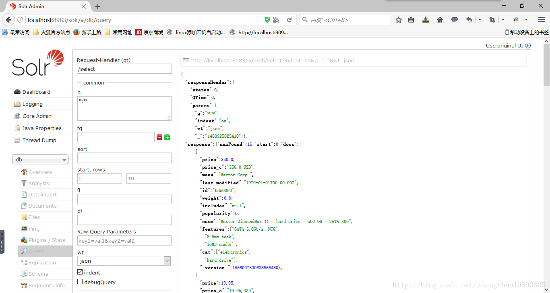Image resolution: width=550 pixels, height=293 pixels.
Task: Switch to the Solr Admin tab
Action: point(48,6)
